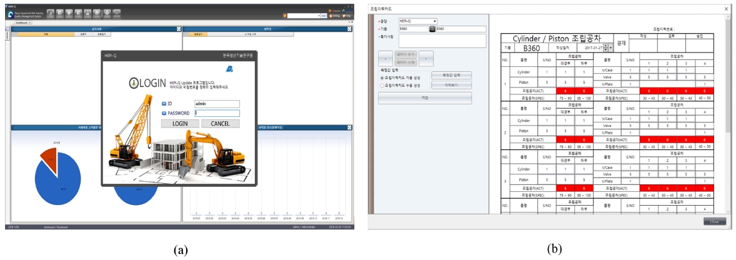This screenshot has width=736, height=260.
Task: Click the Close button in assembly card window
Action: tap(714, 221)
